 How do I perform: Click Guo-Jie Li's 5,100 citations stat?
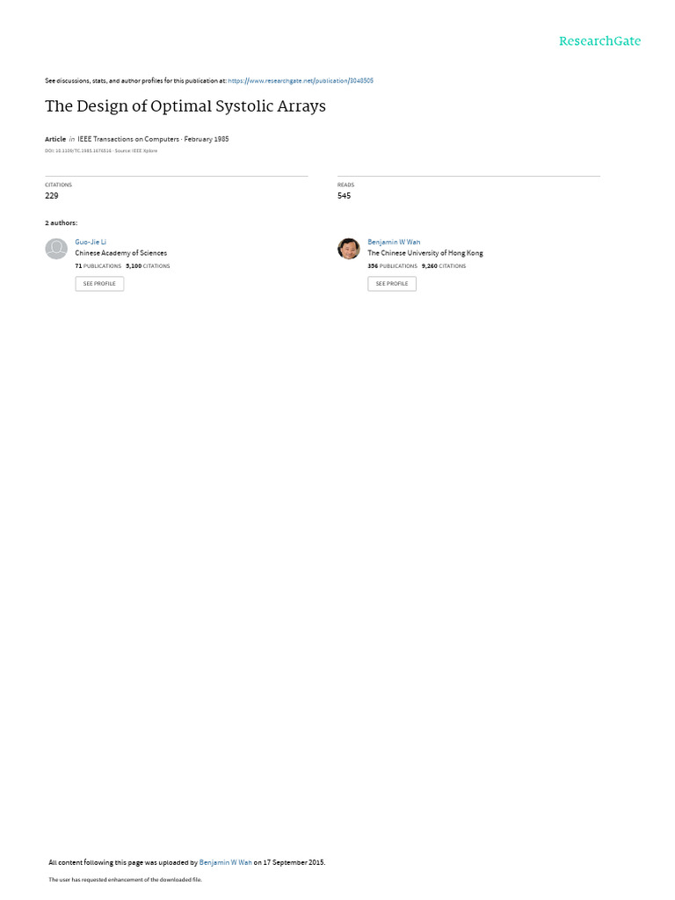pyautogui.click(x=148, y=266)
